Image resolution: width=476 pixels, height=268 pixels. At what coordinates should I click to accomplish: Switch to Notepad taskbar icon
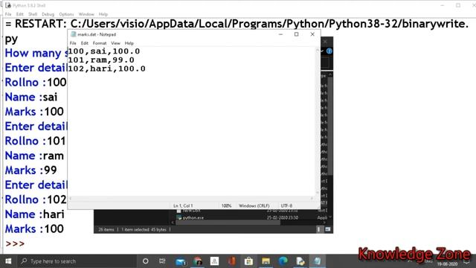pos(318,261)
